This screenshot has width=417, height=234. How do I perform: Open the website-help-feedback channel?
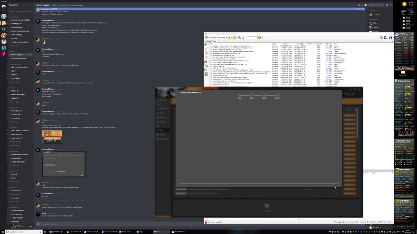[20, 42]
